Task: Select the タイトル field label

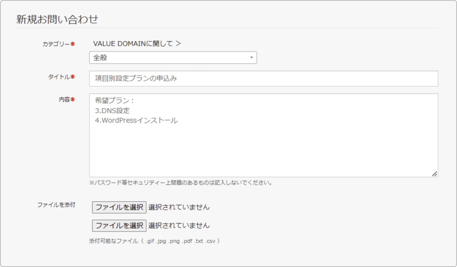Action: [x=59, y=77]
